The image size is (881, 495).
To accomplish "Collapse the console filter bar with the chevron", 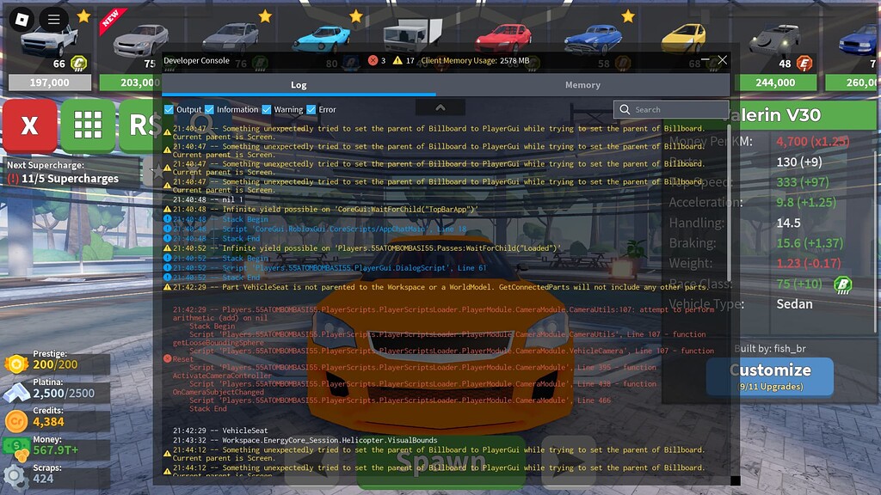I will 440,107.
